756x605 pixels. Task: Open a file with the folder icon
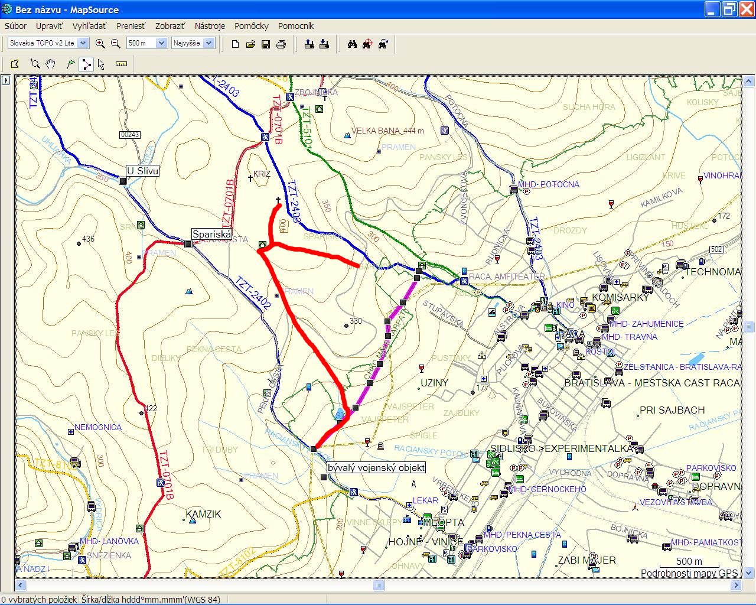pos(250,44)
